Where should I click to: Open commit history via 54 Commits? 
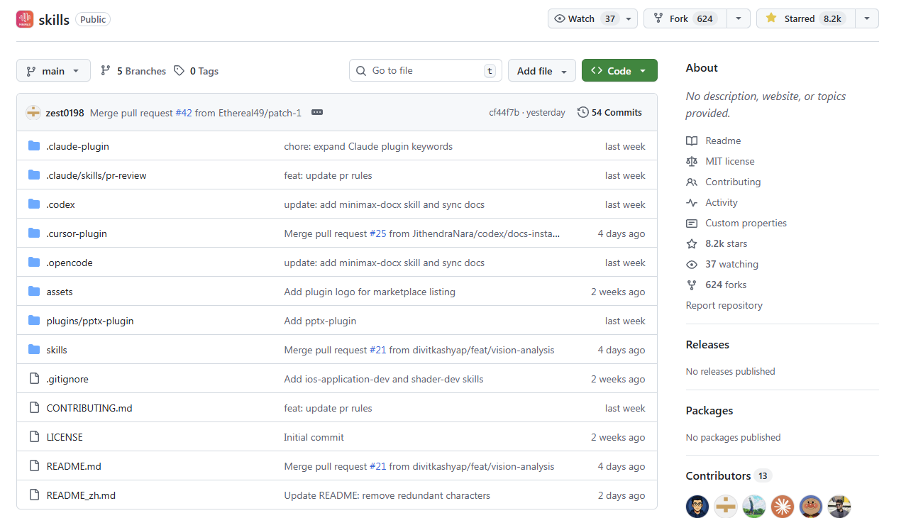tap(609, 113)
